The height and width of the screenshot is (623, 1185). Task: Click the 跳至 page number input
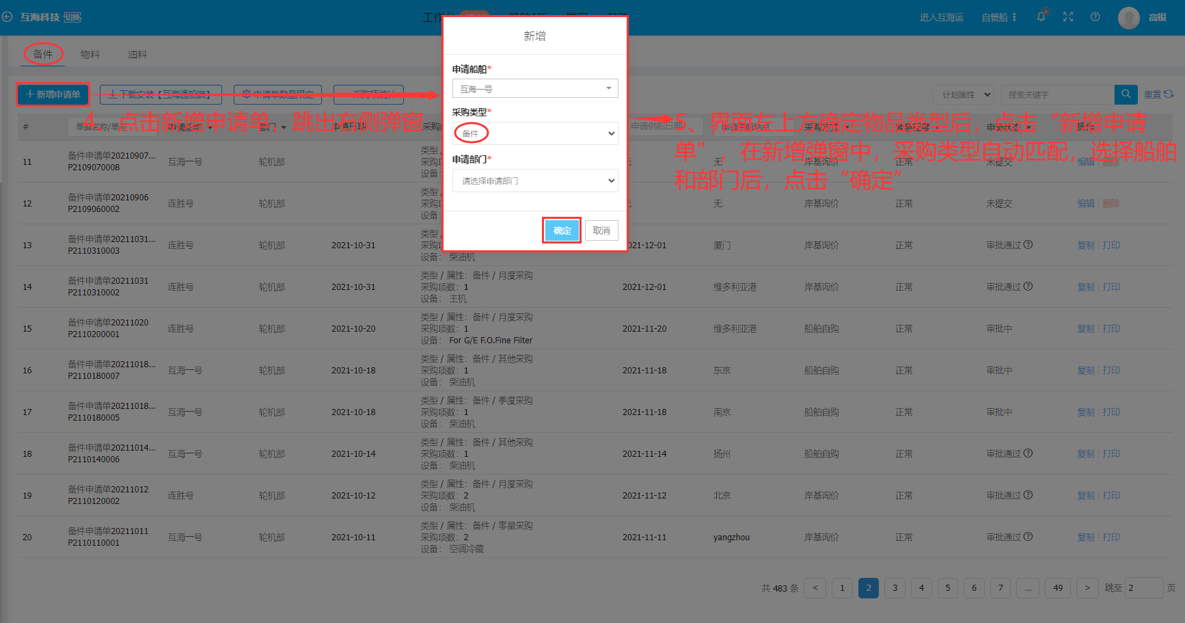pos(1144,587)
